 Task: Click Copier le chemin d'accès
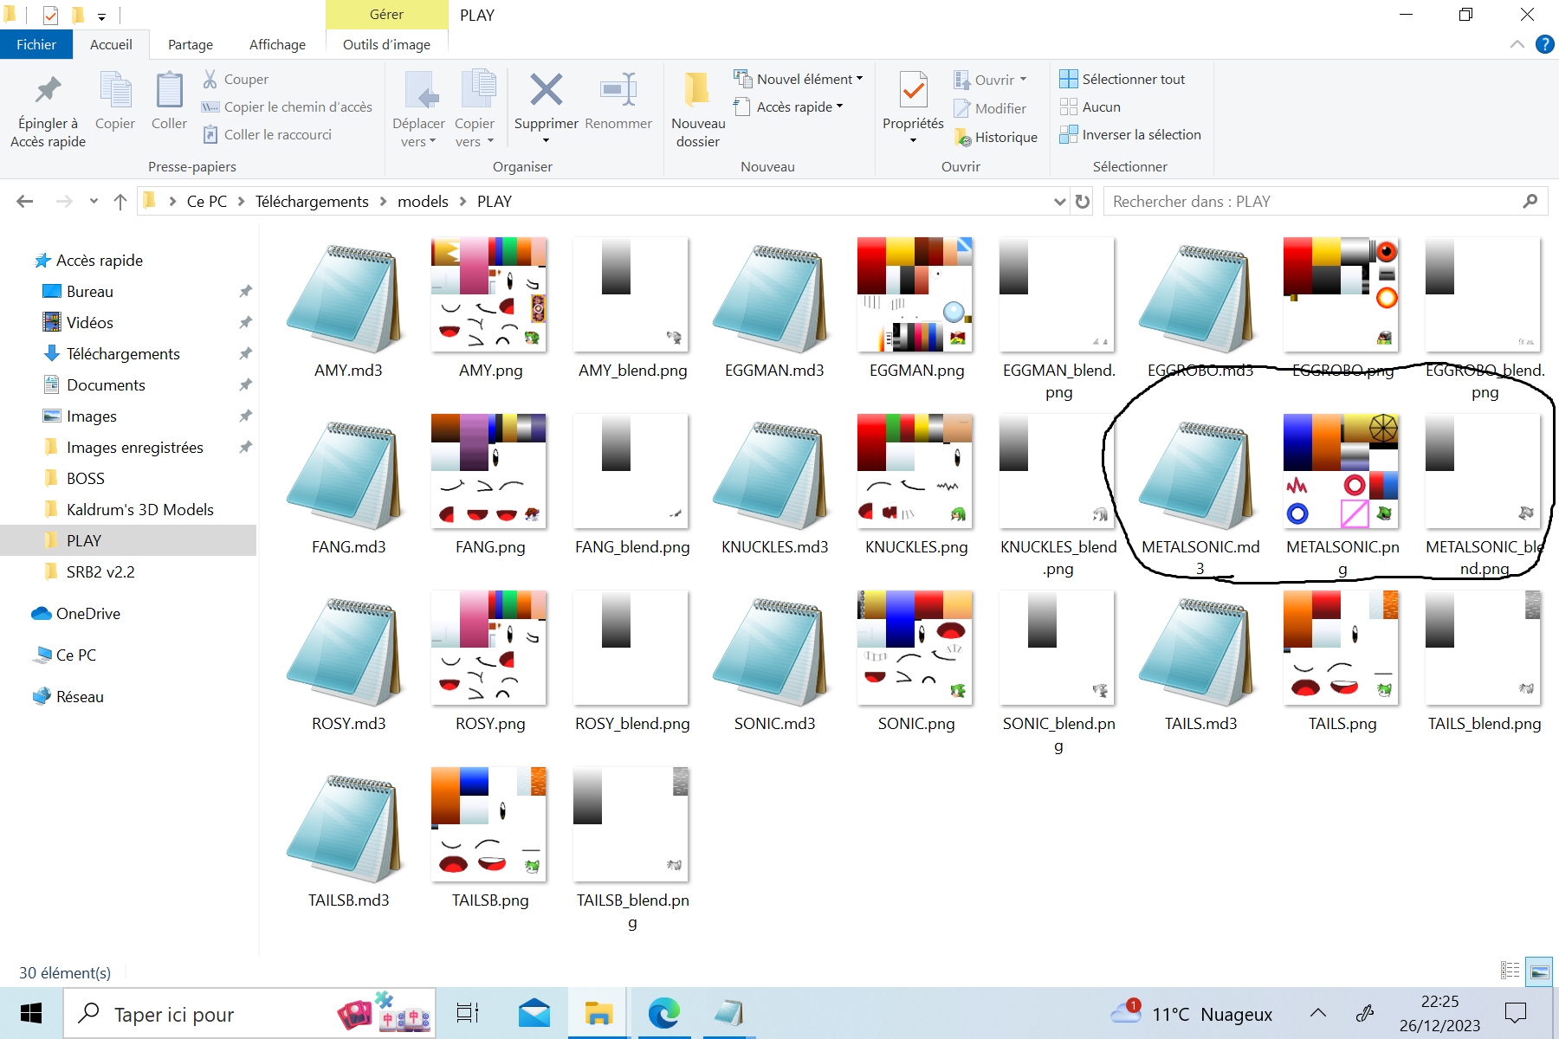(x=287, y=106)
